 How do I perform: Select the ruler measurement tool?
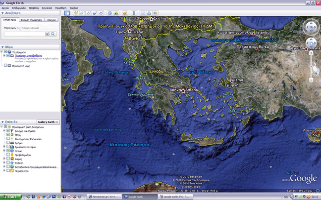[134, 13]
